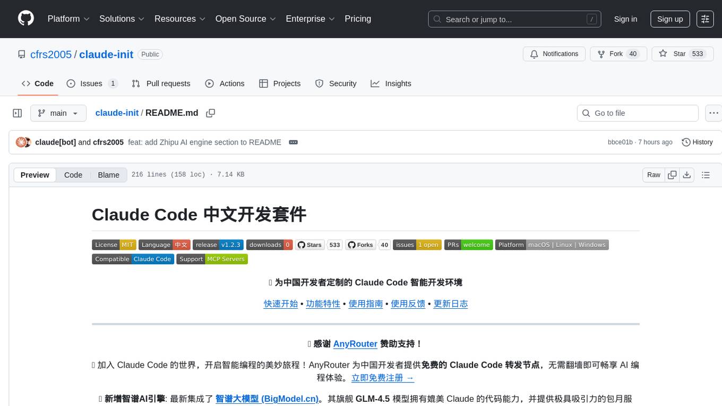The image size is (722, 406).
Task: Open the commit message link about Zhipu AI
Action: click(204, 142)
